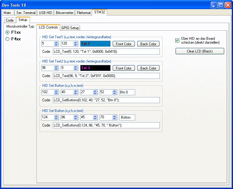This screenshot has width=233, height=189.
Task: Decrease first button width value 52
Action: [115, 93]
